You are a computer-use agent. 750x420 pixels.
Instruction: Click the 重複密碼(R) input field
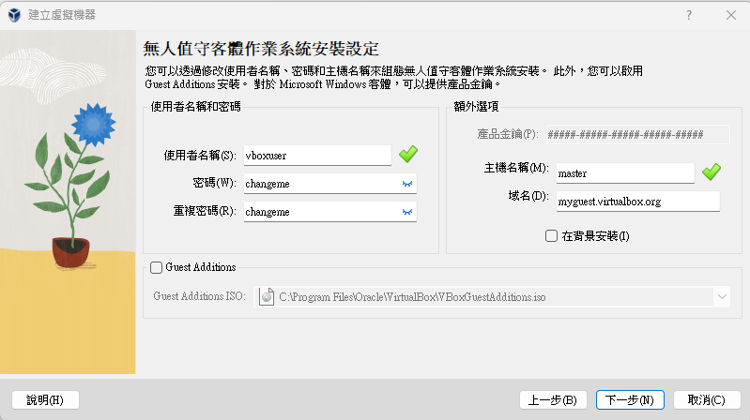click(x=330, y=212)
